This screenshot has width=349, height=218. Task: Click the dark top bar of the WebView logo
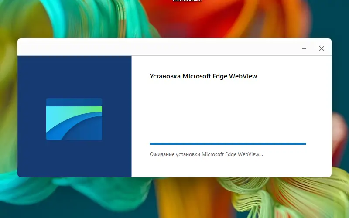coord(74,102)
